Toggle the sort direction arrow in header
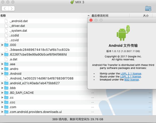 pos(88,16)
